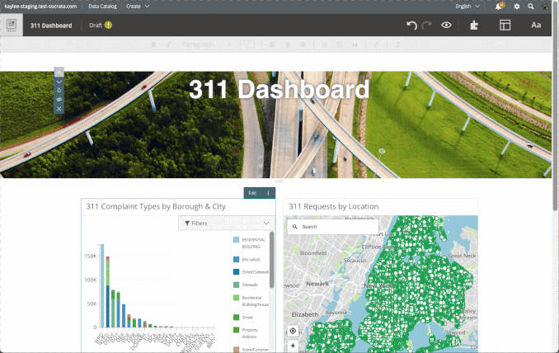Undo the last change
559x353 pixels.
click(411, 25)
